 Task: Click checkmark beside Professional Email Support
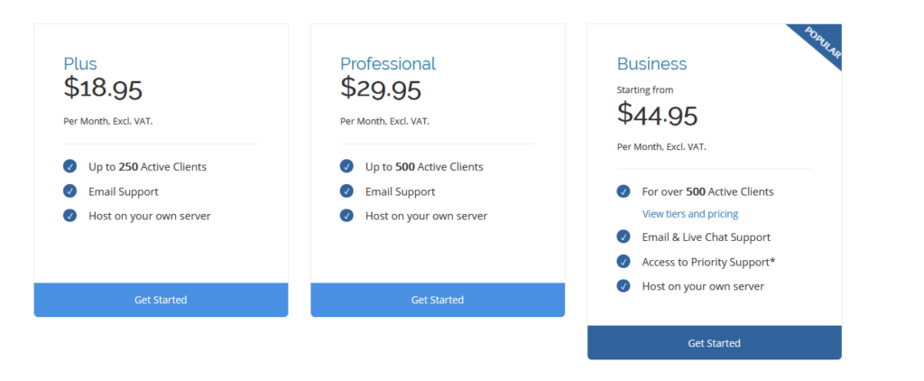pos(346,191)
